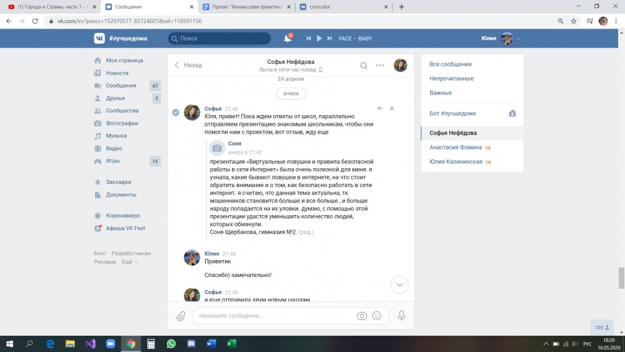The height and width of the screenshot is (352, 625).
Task: Reload the page in Chrome
Action: pyautogui.click(x=35, y=21)
